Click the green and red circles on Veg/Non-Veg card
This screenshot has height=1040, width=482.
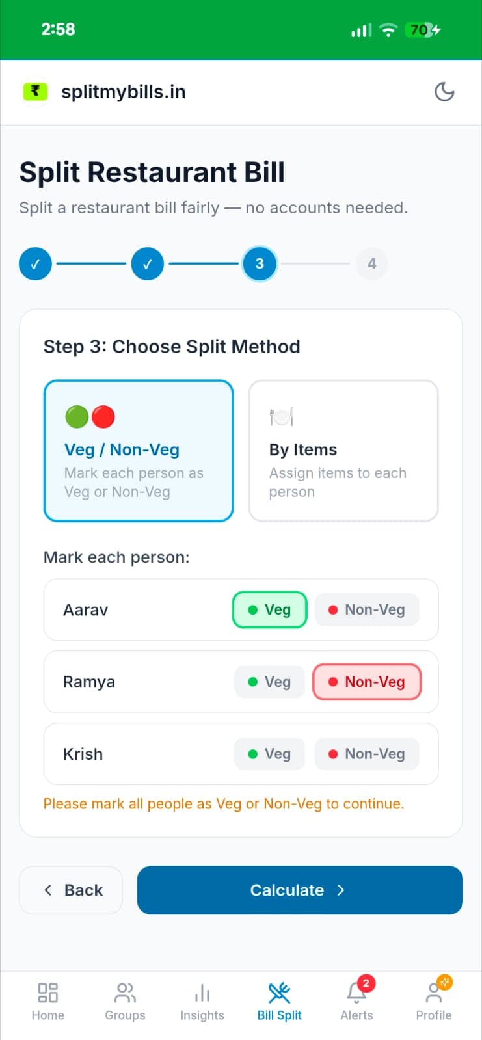pos(89,416)
